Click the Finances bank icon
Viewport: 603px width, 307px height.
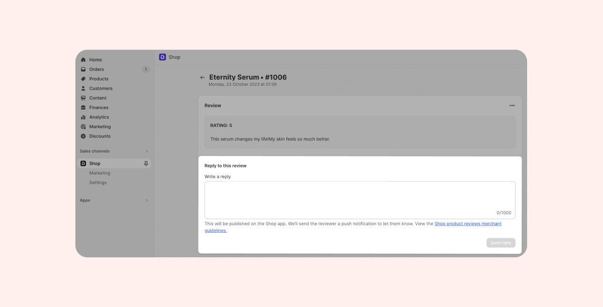(x=83, y=107)
